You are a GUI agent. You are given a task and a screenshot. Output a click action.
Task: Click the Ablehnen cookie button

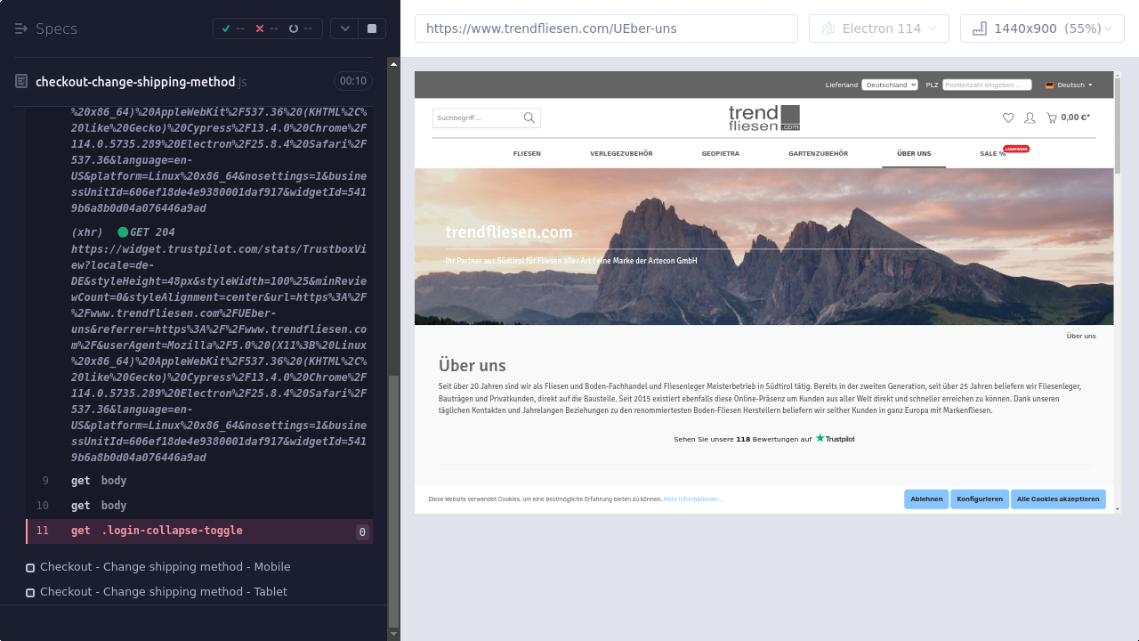(926, 499)
